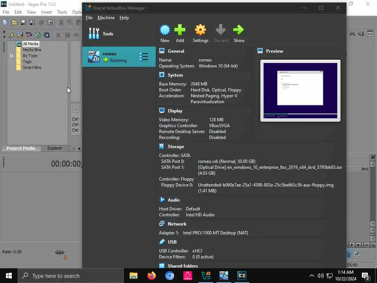Select Tools in the VirtualBox sidebar

[x=119, y=34]
